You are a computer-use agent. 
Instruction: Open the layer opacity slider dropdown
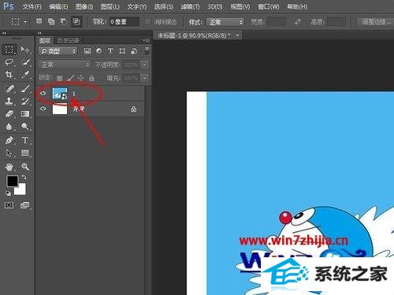click(x=145, y=65)
